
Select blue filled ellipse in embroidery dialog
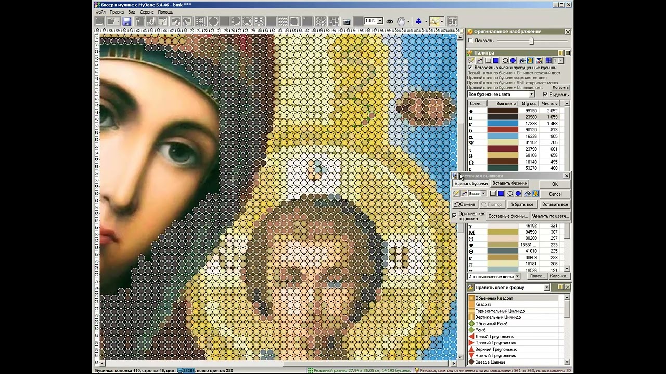(518, 193)
